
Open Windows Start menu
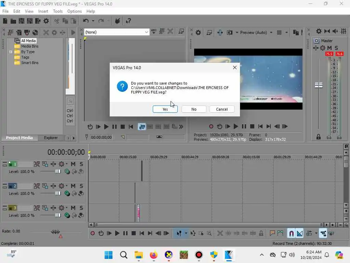[108, 255]
